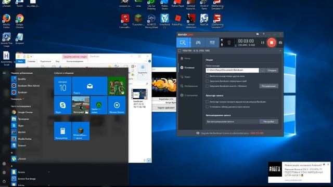The image size is (333, 187).
Task: Open the Воспроизведение ribbon tab in Explorer
Action: 75,61
